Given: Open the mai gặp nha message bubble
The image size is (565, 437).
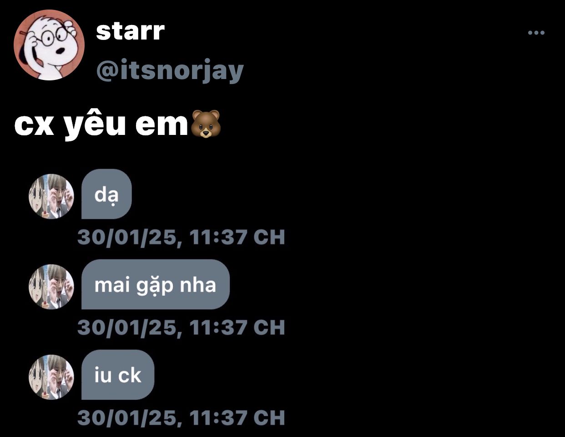Looking at the screenshot, I should click(155, 284).
